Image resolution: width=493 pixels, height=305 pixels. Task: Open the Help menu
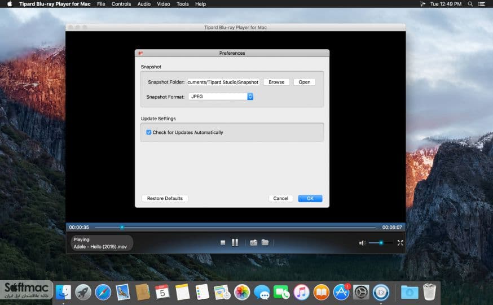pos(200,4)
